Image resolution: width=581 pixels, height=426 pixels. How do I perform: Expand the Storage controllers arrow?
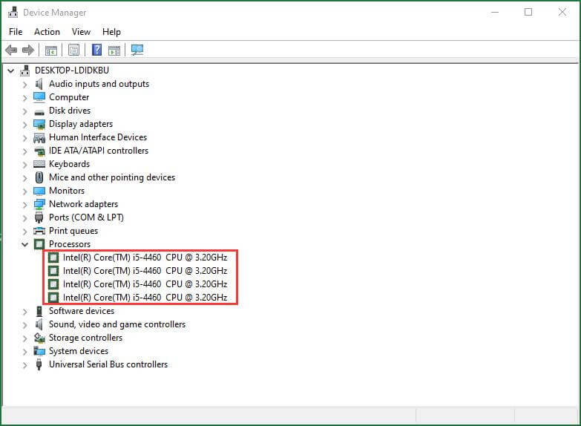pyautogui.click(x=24, y=338)
